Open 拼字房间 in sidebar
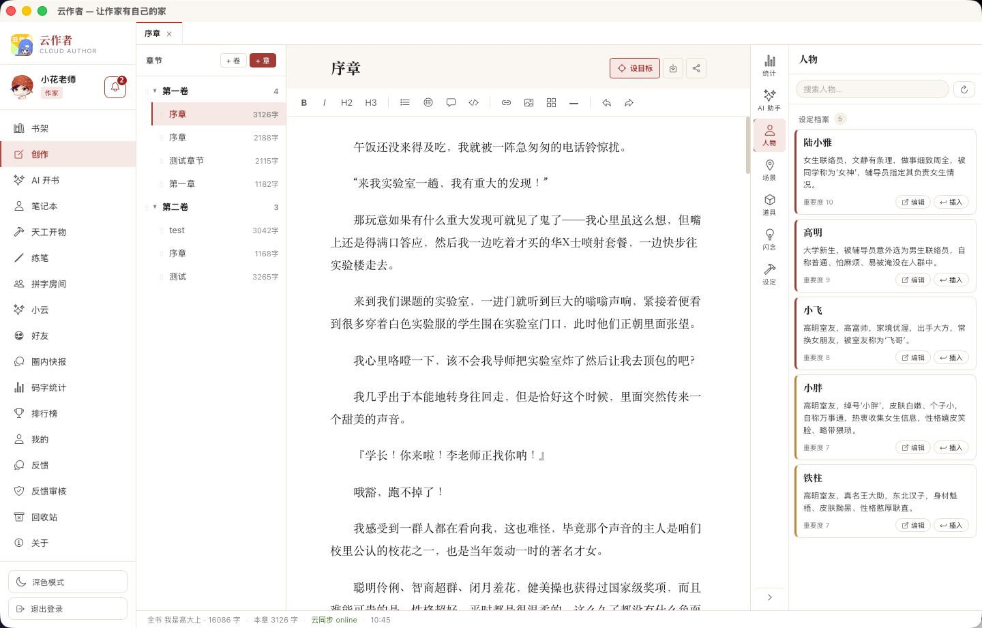 coord(68,284)
